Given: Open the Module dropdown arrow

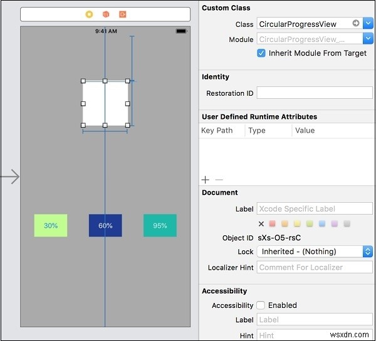Looking at the screenshot, I should pos(368,39).
